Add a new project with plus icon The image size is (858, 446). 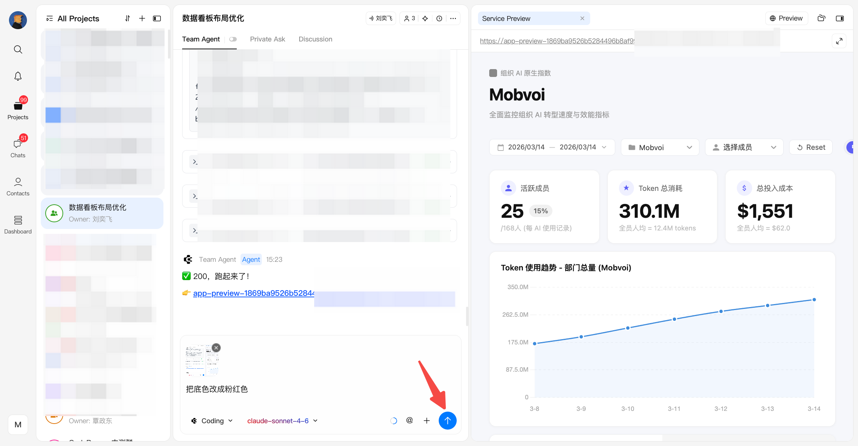142,18
